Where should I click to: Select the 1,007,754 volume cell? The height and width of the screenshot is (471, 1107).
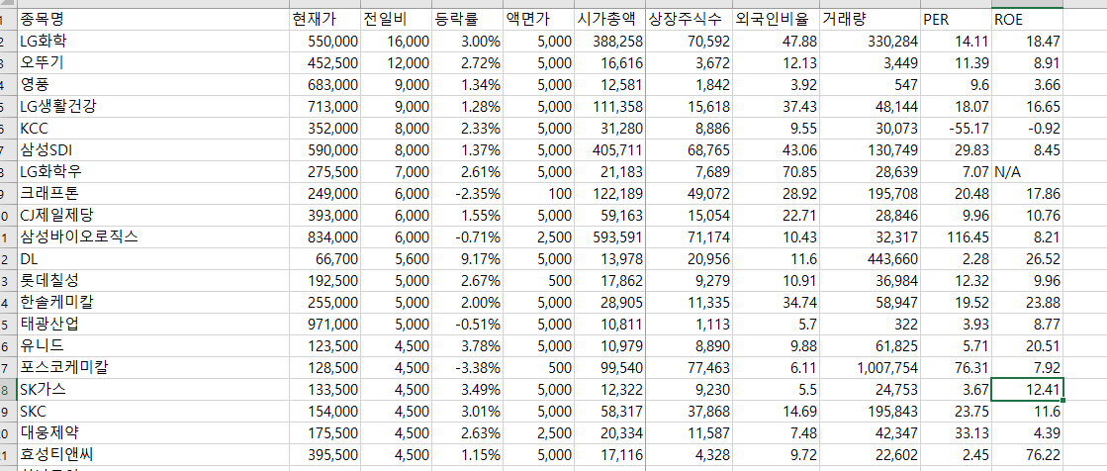tap(870, 368)
